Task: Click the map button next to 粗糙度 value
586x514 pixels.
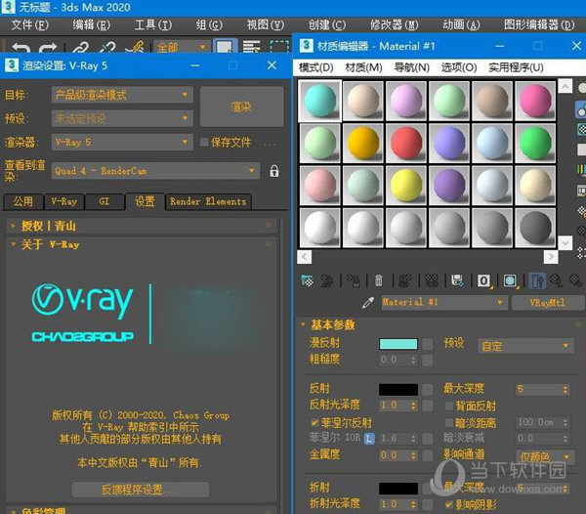Action: (x=428, y=360)
